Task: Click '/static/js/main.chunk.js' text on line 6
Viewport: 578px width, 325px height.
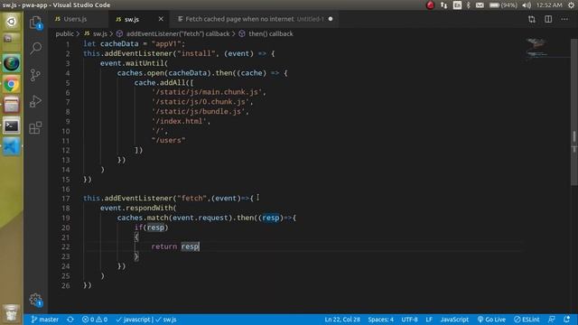Action: (207, 92)
